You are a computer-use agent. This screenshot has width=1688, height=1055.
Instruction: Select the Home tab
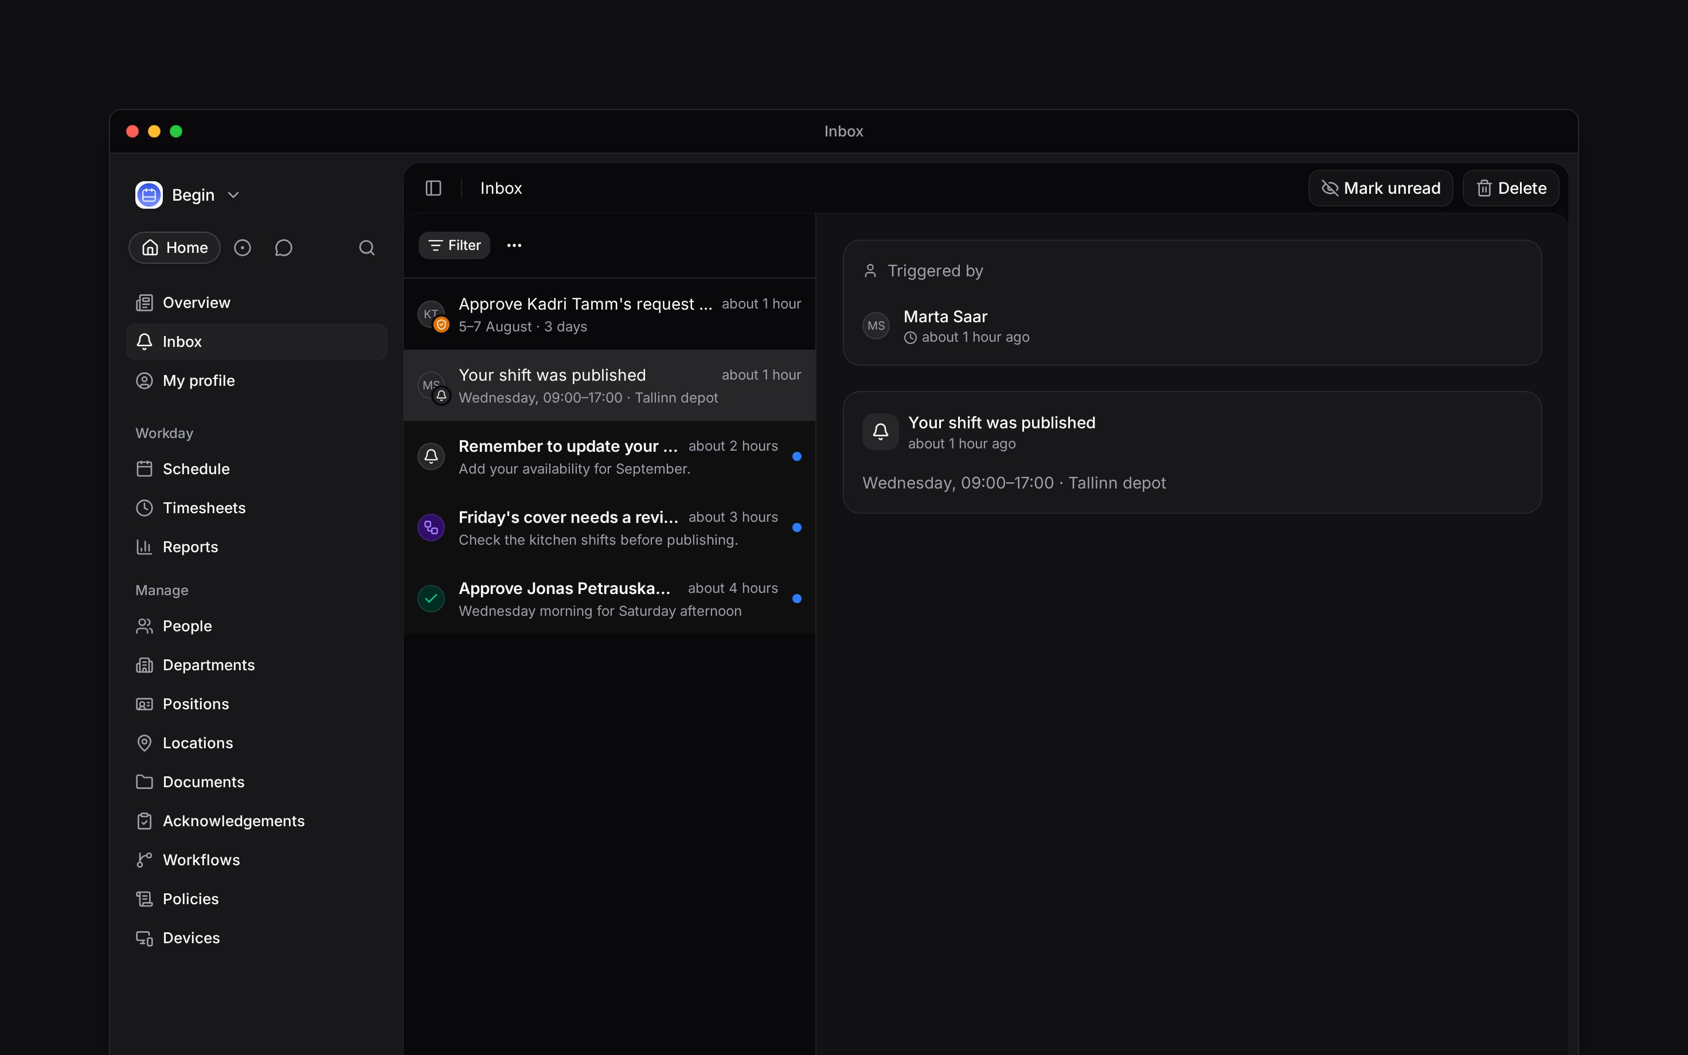point(174,248)
